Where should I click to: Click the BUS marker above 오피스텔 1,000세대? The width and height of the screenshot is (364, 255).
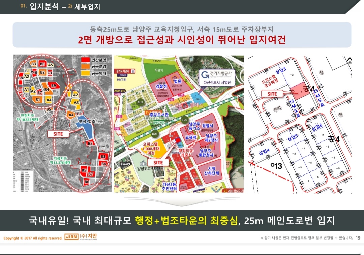coord(155,134)
